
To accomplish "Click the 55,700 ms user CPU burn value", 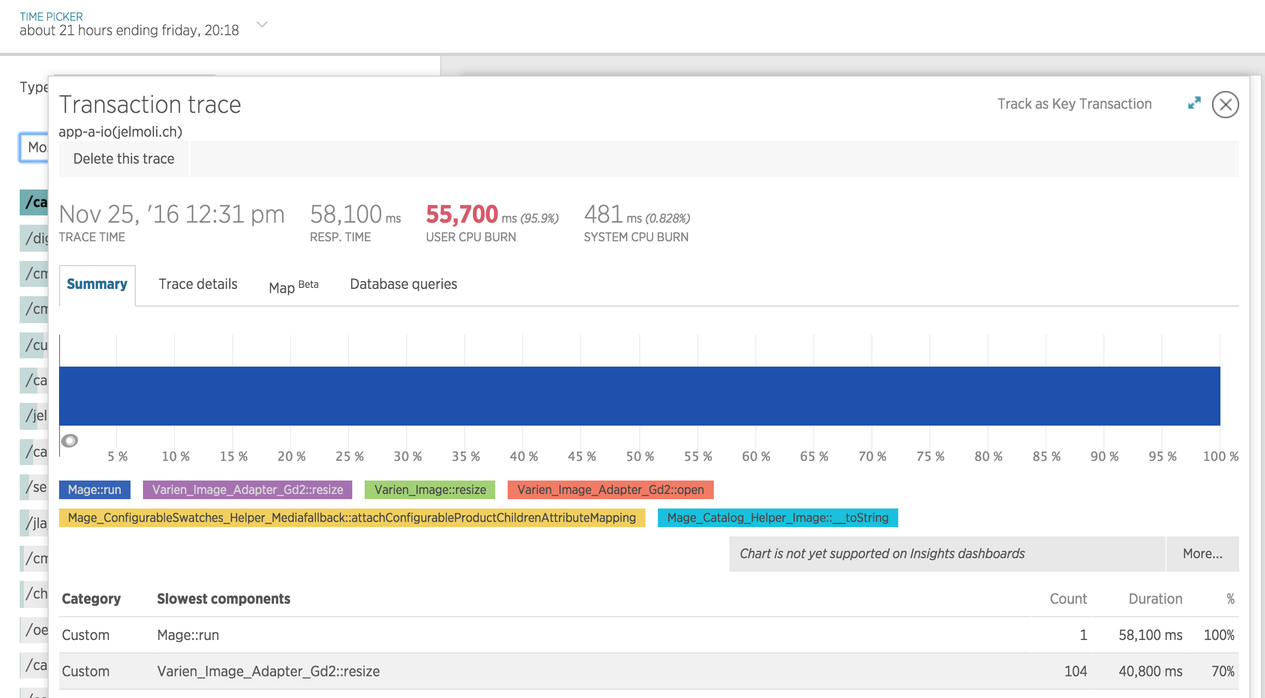I will coord(492,214).
